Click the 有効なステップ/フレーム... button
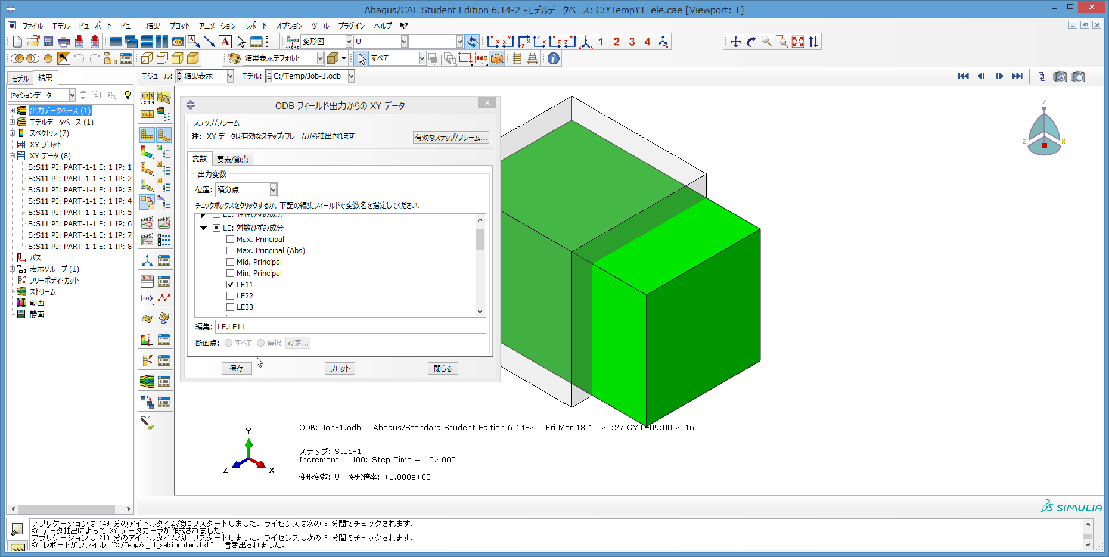The height and width of the screenshot is (557, 1109). pyautogui.click(x=451, y=138)
